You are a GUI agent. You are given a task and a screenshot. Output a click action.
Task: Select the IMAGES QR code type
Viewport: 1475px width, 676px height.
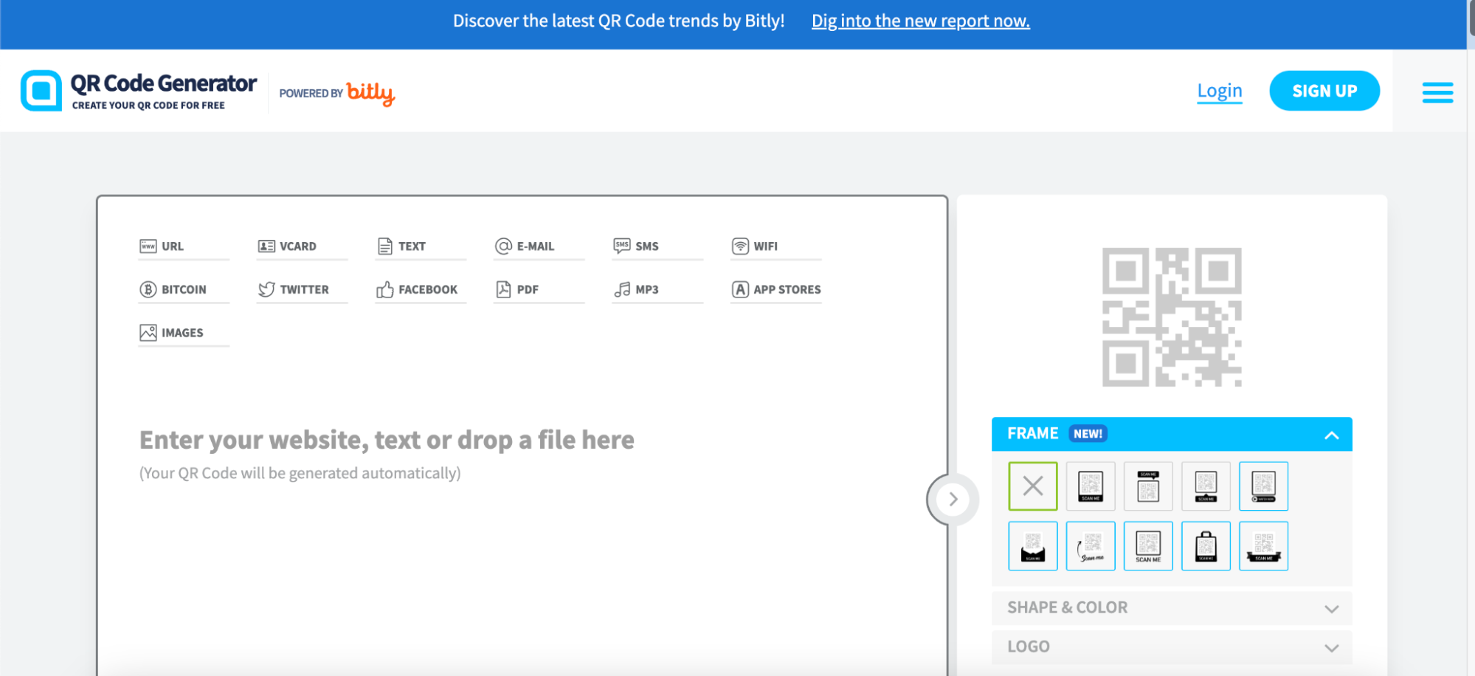point(183,333)
